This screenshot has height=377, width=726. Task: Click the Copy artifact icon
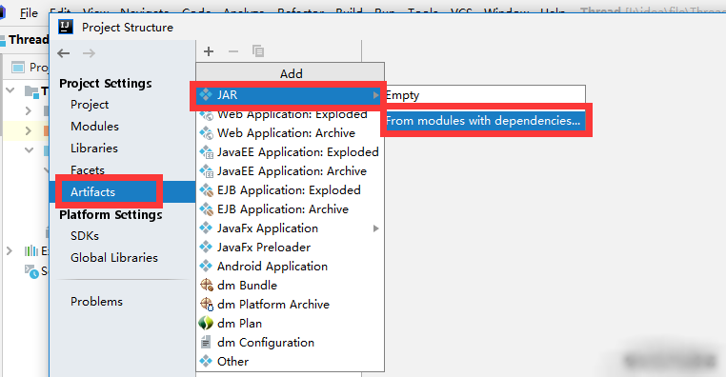click(x=258, y=51)
